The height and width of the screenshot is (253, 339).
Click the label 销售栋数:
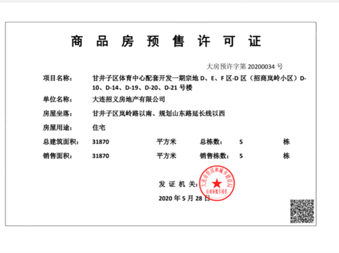click(x=214, y=156)
